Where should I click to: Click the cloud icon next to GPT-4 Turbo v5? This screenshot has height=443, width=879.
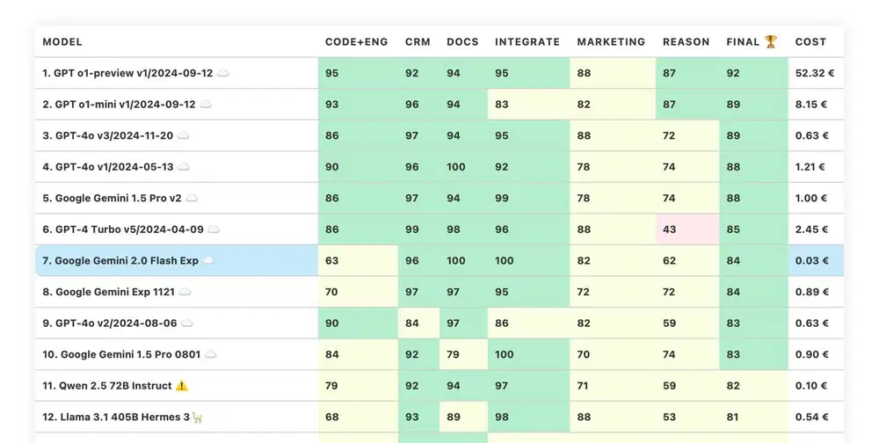(214, 229)
